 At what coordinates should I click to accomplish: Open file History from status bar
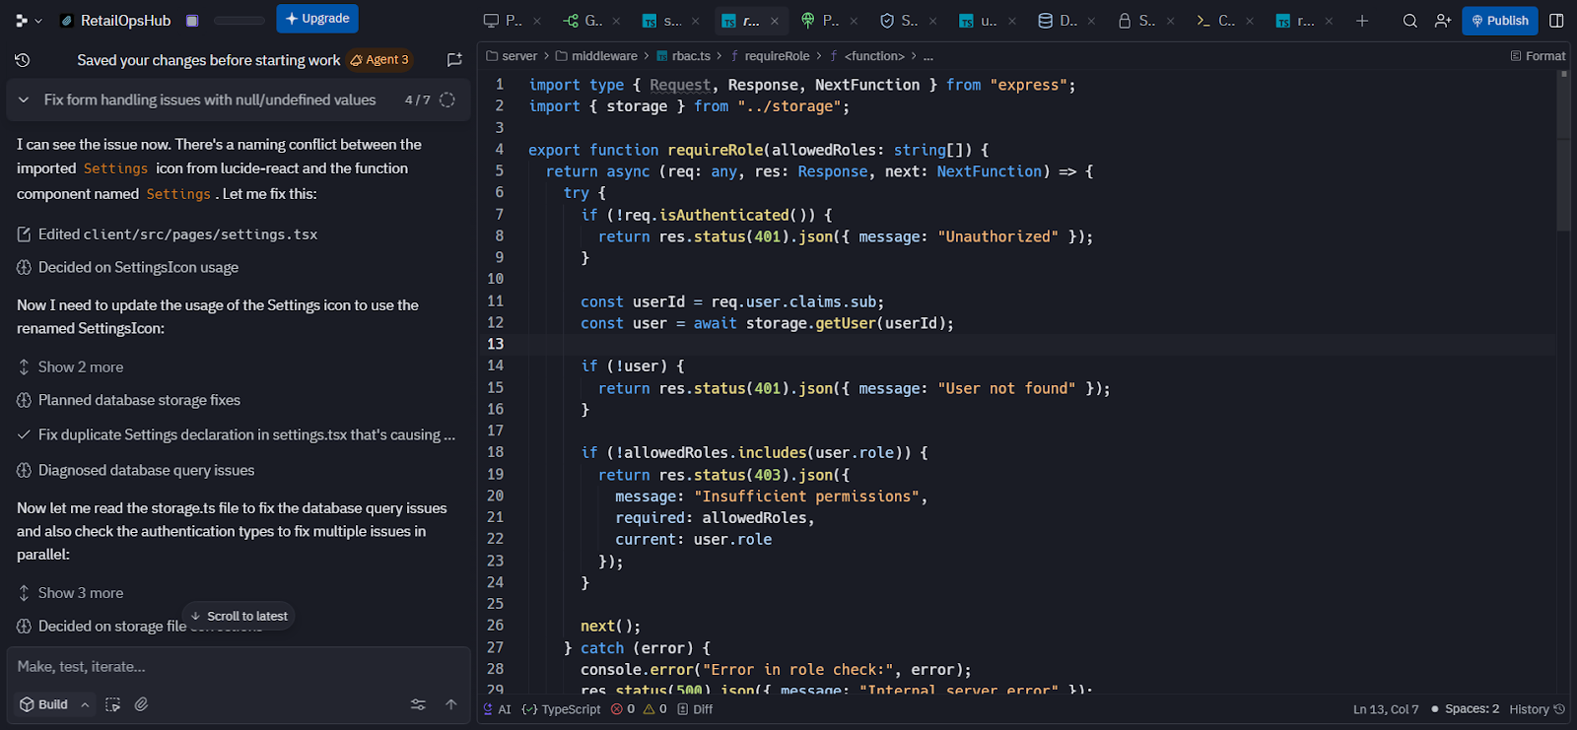point(1537,709)
